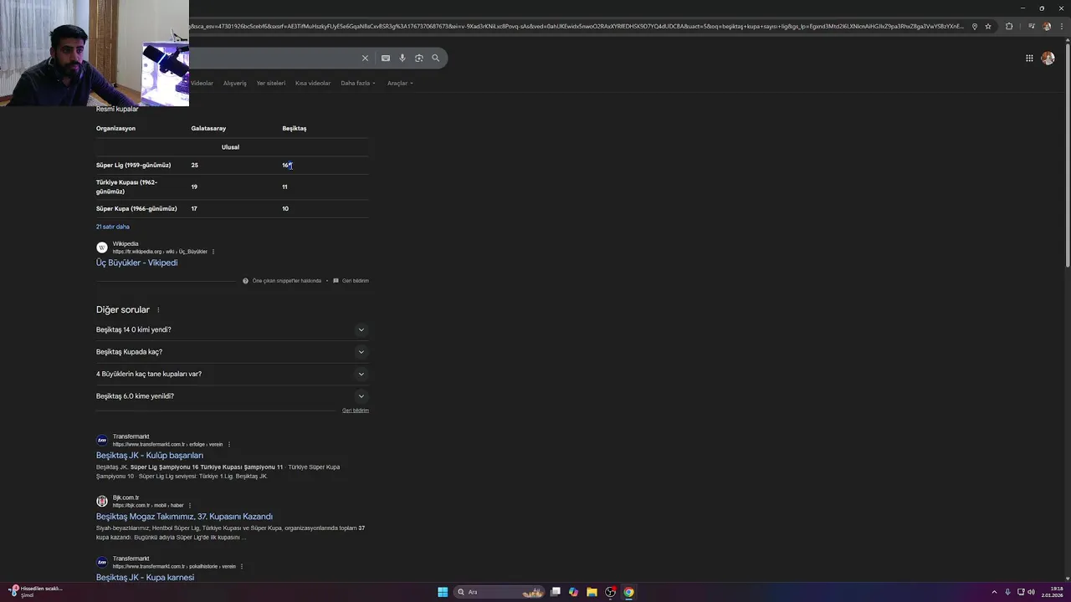The image size is (1071, 602).
Task: Search by image with Google Lens
Action: (x=419, y=58)
